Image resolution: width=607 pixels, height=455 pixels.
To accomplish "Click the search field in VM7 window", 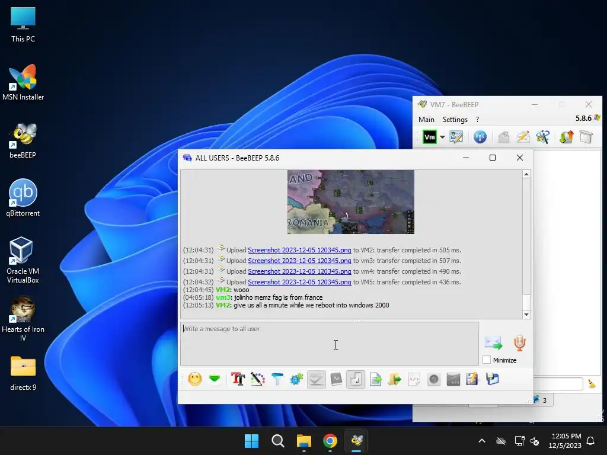I will coord(558,384).
